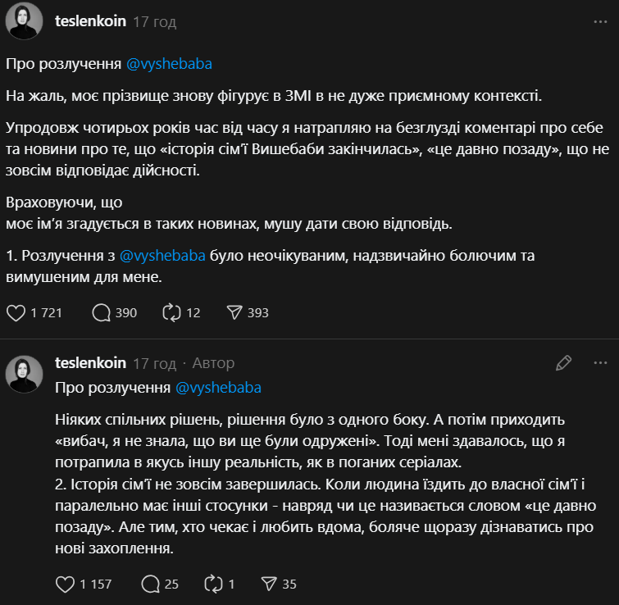
Task: Open three-dot menu of the second post
Action: [x=600, y=362]
